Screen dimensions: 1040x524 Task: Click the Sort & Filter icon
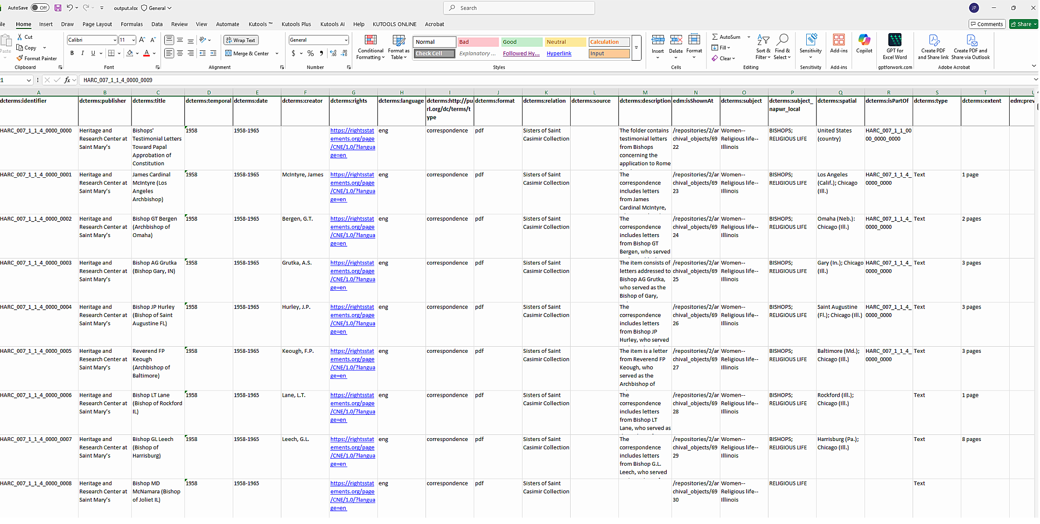pyautogui.click(x=763, y=41)
